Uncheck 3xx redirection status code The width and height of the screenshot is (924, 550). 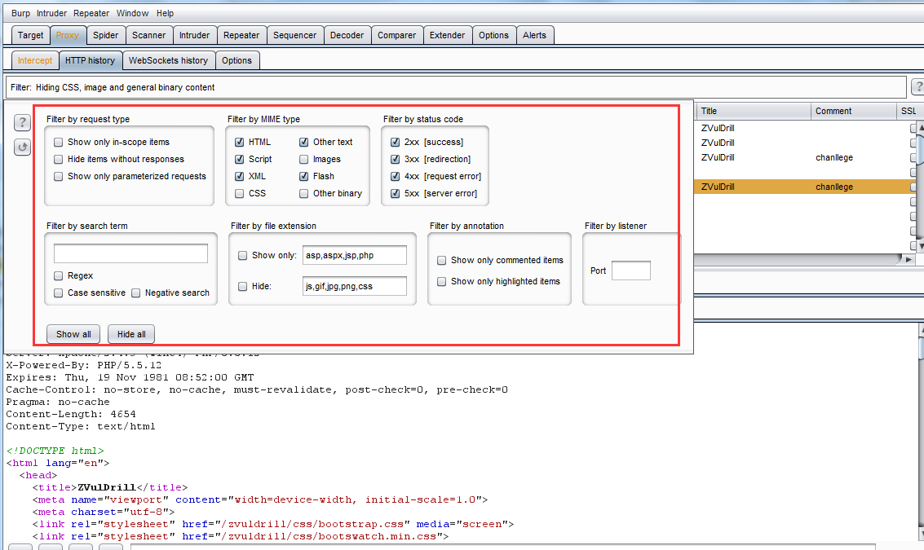coord(395,159)
